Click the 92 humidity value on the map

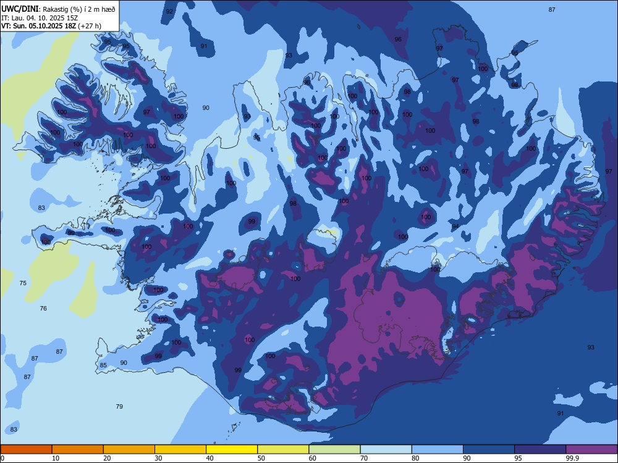[169, 11]
